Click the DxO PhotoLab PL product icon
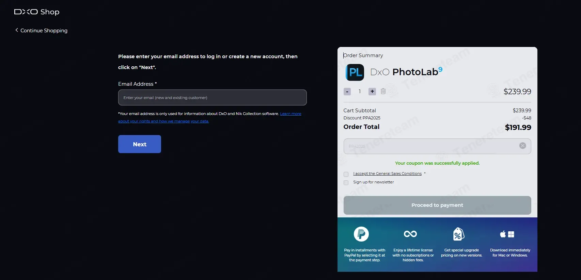This screenshot has width=581, height=280. (355, 72)
